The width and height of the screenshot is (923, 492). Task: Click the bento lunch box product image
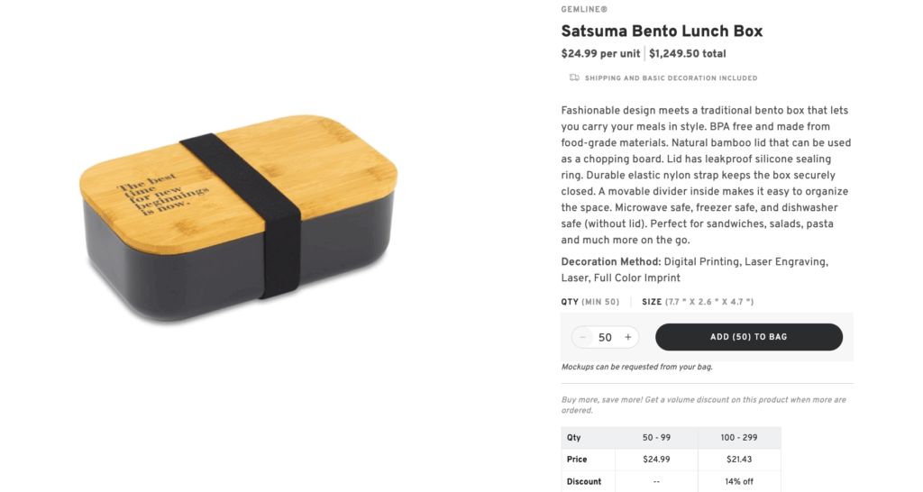pos(238,218)
